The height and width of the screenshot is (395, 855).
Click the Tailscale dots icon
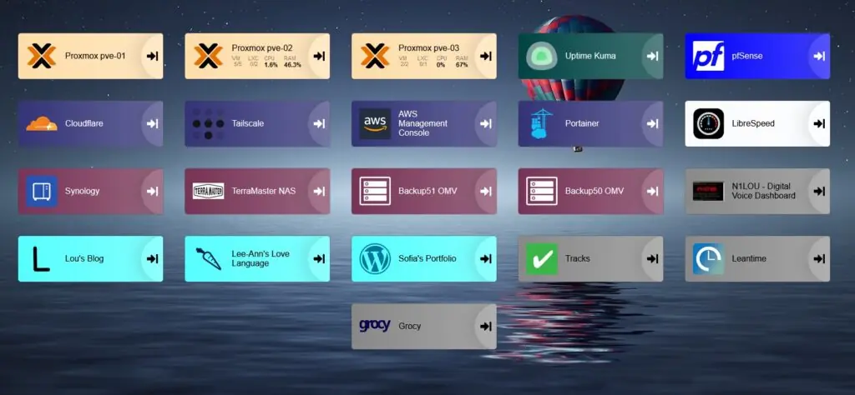point(208,123)
